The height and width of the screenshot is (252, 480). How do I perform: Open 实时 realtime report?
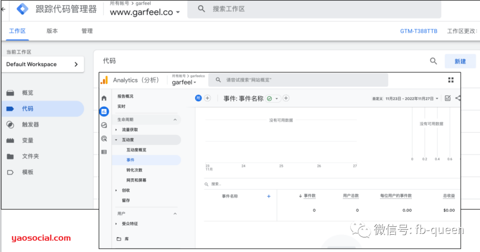121,106
